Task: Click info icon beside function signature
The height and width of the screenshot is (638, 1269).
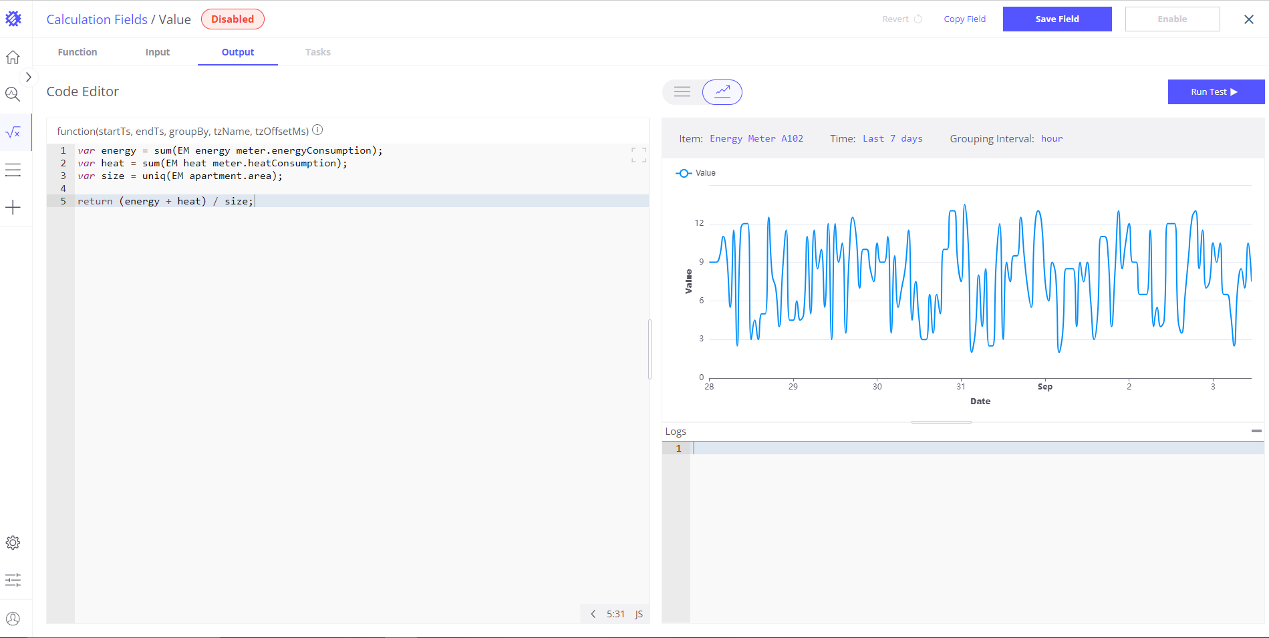Action: click(318, 130)
